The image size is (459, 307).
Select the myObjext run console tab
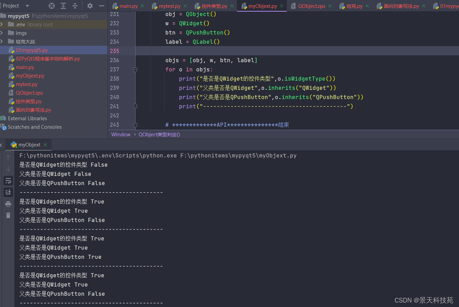click(x=29, y=145)
